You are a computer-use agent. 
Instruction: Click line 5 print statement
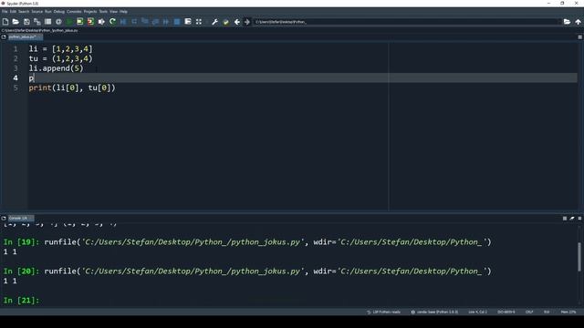(72, 87)
